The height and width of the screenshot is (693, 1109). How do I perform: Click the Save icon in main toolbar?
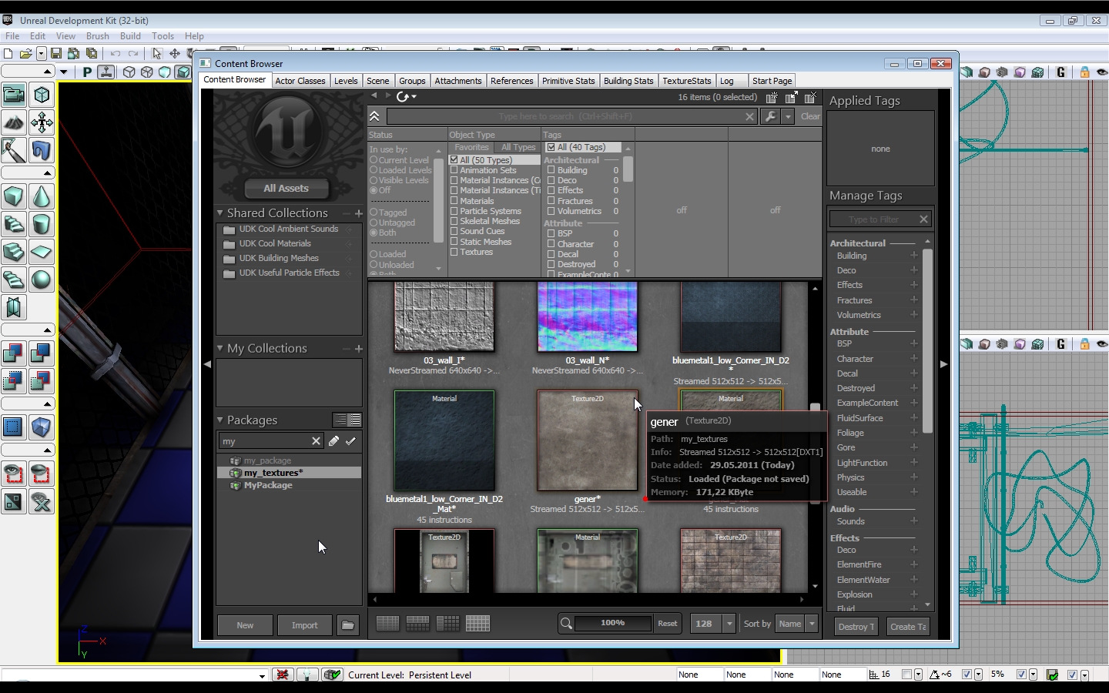(x=56, y=53)
